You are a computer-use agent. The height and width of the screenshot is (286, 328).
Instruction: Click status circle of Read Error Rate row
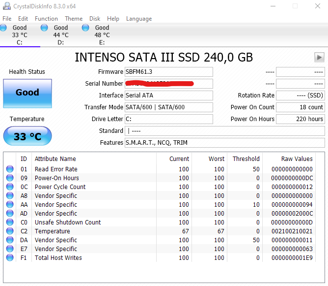coord(10,169)
